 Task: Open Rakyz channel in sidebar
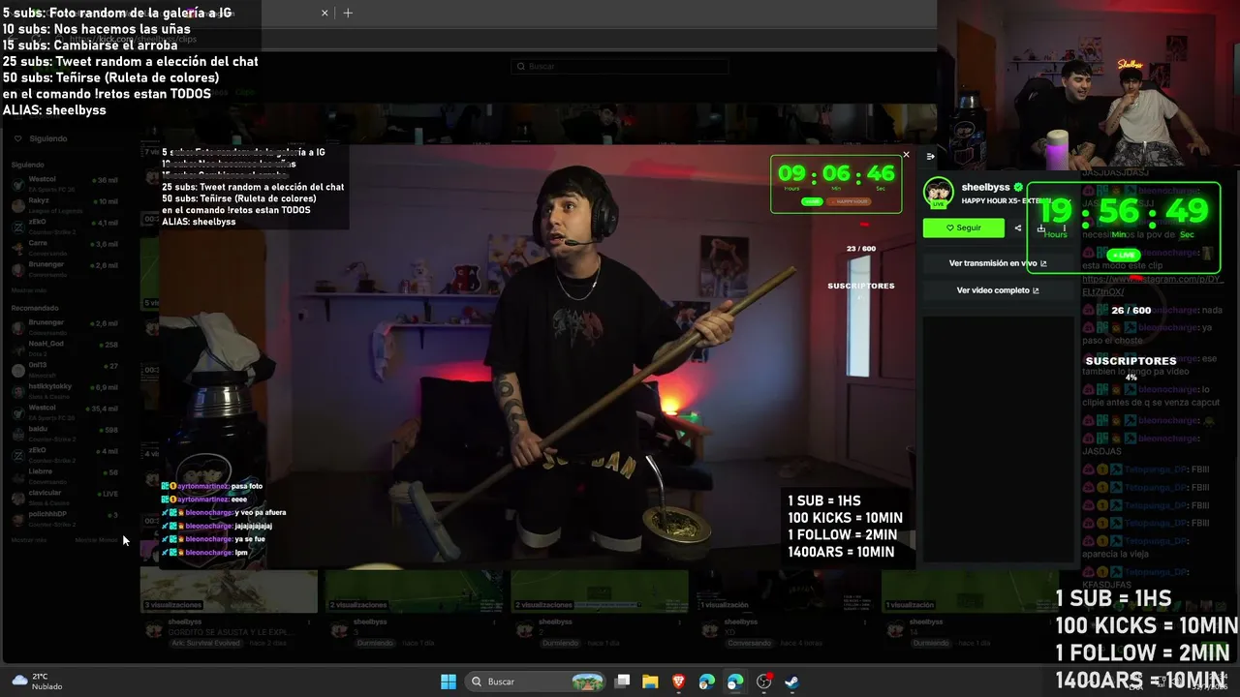click(x=65, y=204)
